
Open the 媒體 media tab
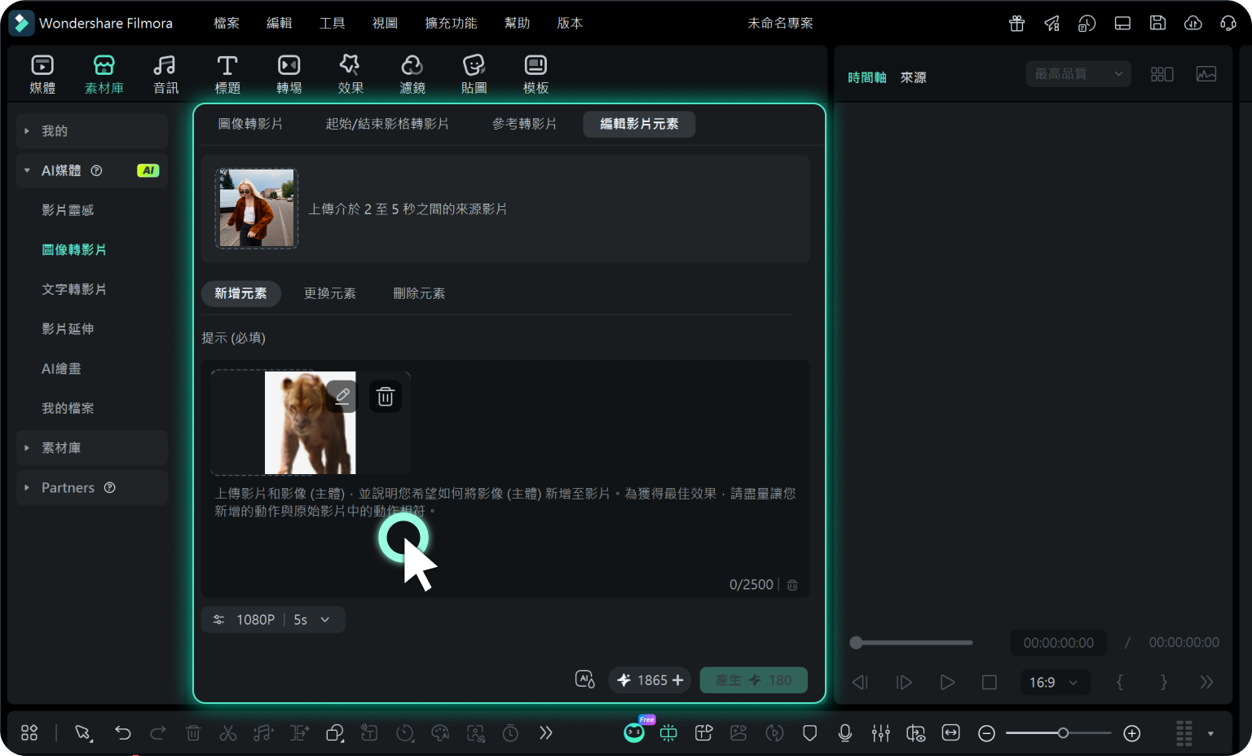pyautogui.click(x=42, y=74)
